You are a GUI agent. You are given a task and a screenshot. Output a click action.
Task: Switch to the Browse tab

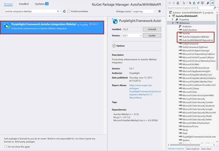8,4
